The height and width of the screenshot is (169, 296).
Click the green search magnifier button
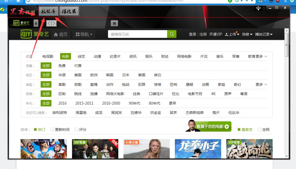[172, 34]
